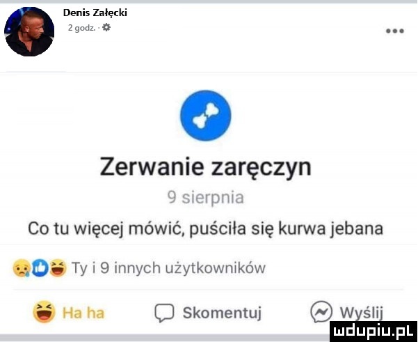The width and height of the screenshot is (418, 342).
Task: Click the post privacy gear icon
Action: click(x=106, y=28)
